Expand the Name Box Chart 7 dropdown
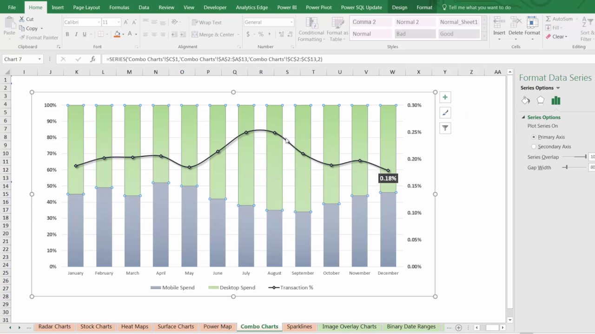The image size is (595, 334). pos(40,59)
